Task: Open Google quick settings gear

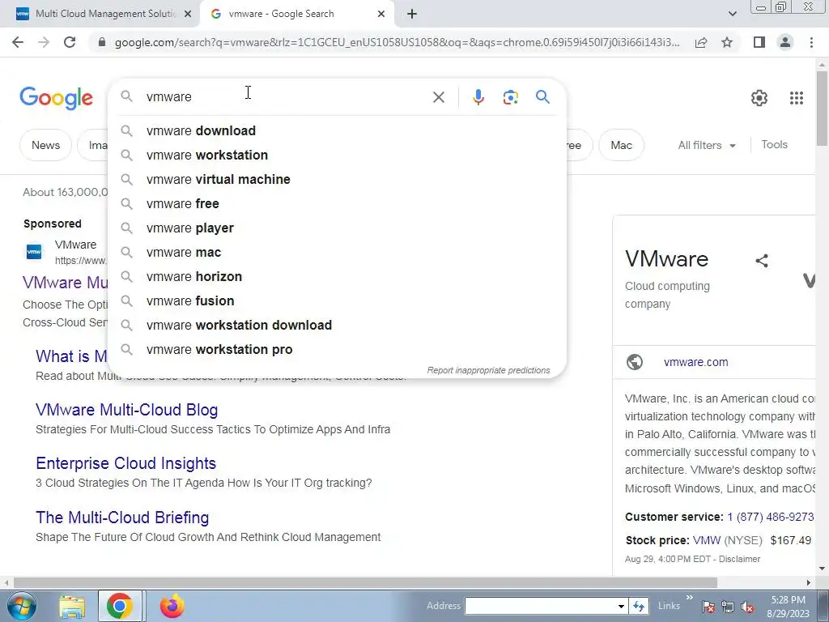Action: click(759, 98)
